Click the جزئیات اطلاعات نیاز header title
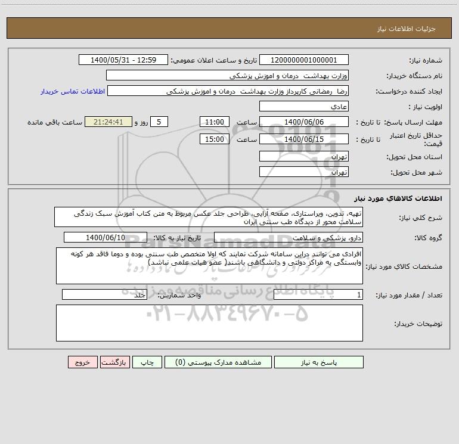This screenshot has width=459, height=444. 407,29
